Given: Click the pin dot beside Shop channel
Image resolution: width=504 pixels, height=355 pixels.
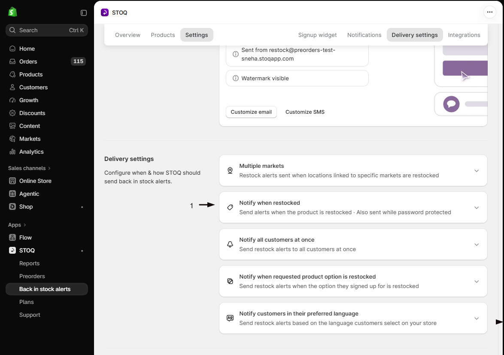Looking at the screenshot, I should pyautogui.click(x=82, y=207).
